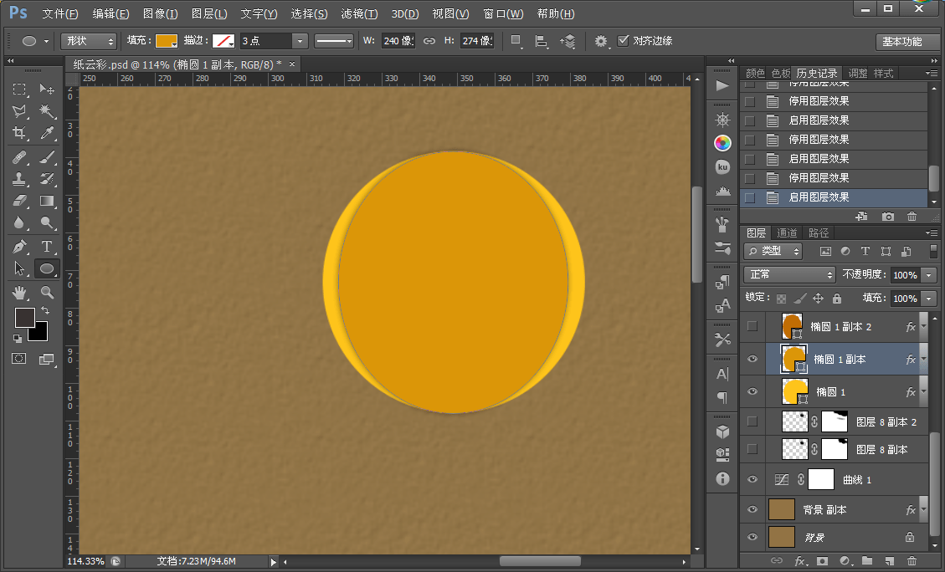Toggle the align edges checkbox
This screenshot has height=572, width=945.
[624, 40]
